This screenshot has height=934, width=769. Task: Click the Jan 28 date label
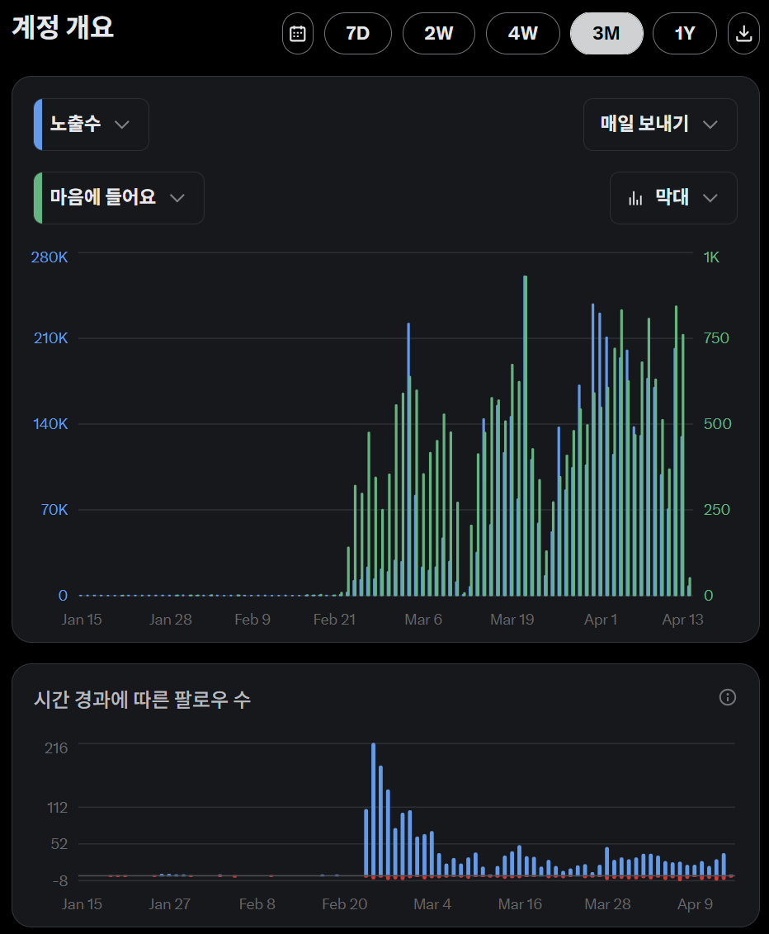point(170,620)
